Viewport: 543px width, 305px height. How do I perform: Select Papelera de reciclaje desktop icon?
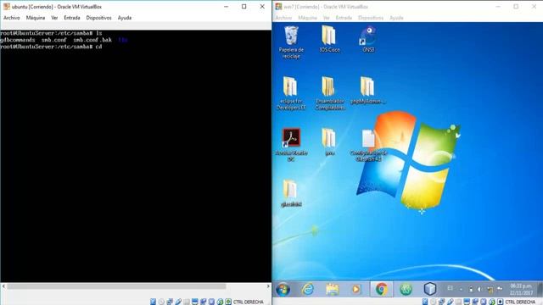pos(291,42)
